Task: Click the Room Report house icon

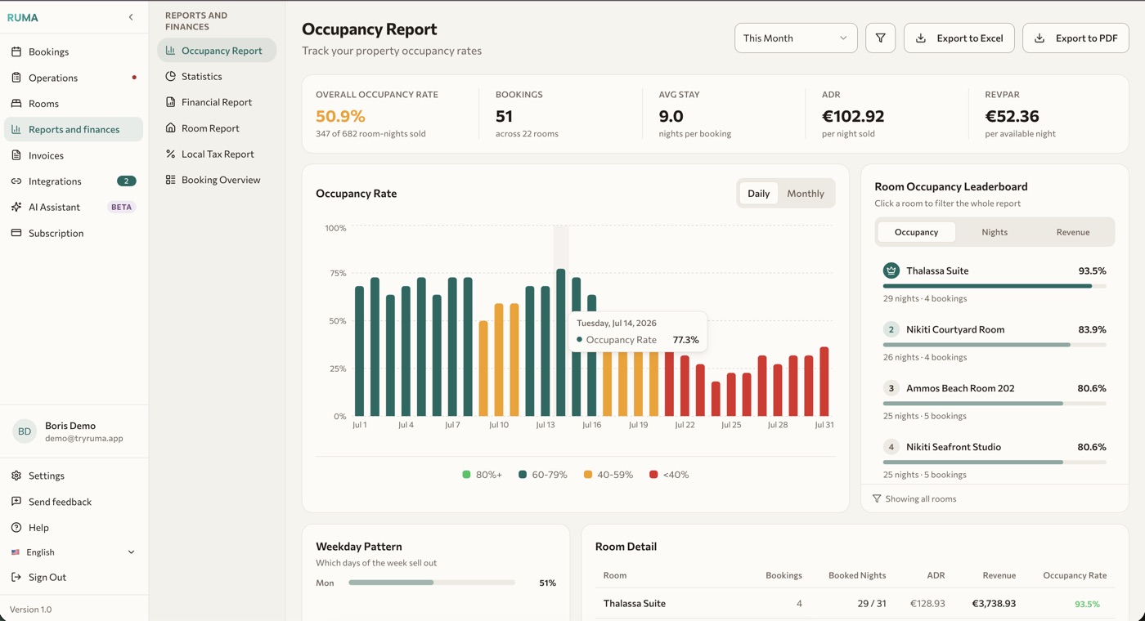Action: [x=170, y=127]
